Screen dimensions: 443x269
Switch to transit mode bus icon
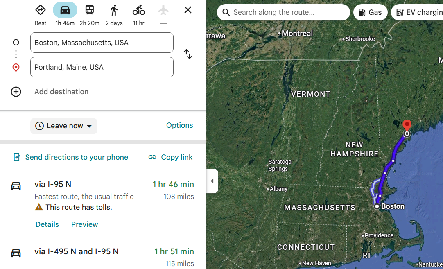tap(90, 10)
